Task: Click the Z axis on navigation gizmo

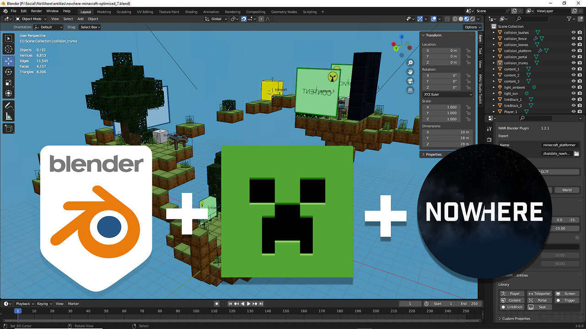Action: pos(402,37)
